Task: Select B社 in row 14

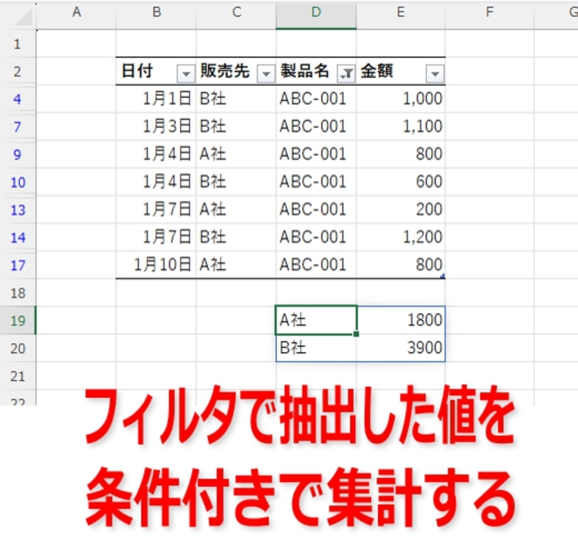Action: tap(236, 237)
